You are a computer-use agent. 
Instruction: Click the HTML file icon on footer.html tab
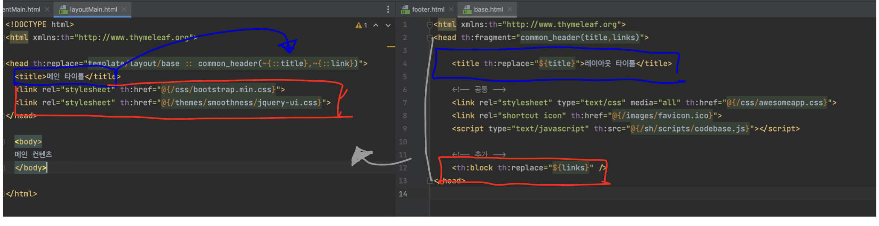coord(405,9)
